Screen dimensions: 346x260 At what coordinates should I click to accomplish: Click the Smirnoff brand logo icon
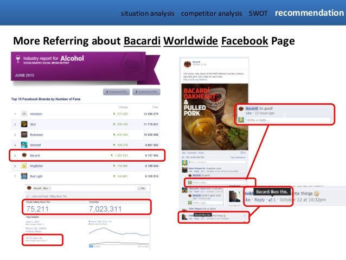click(x=24, y=145)
